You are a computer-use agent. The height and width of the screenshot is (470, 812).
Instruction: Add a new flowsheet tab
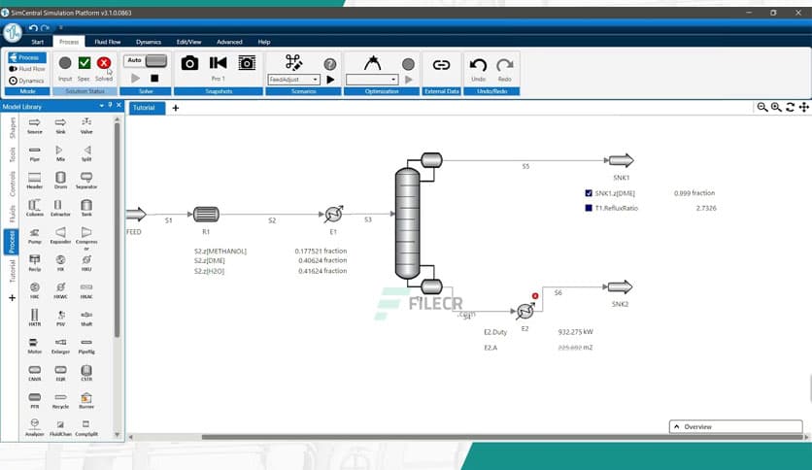(x=176, y=108)
